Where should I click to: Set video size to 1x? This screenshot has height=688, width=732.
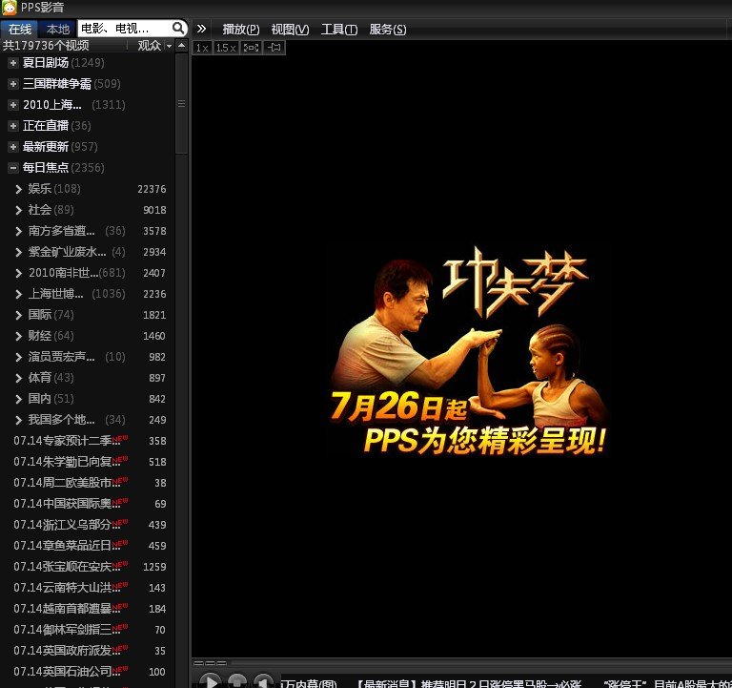[x=202, y=48]
